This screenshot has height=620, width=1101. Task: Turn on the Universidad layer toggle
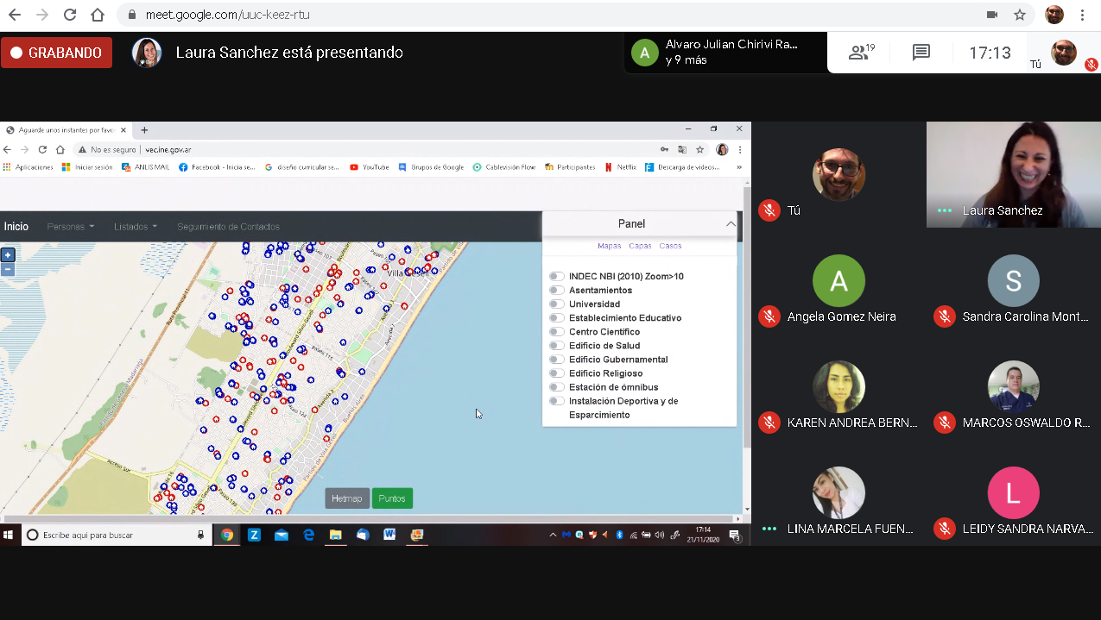coord(557,304)
